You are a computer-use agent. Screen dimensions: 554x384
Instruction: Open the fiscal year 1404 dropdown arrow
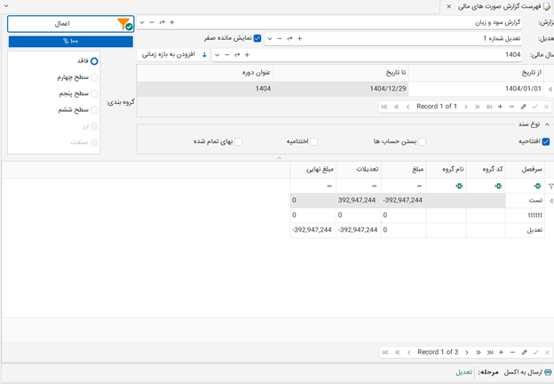[218, 55]
